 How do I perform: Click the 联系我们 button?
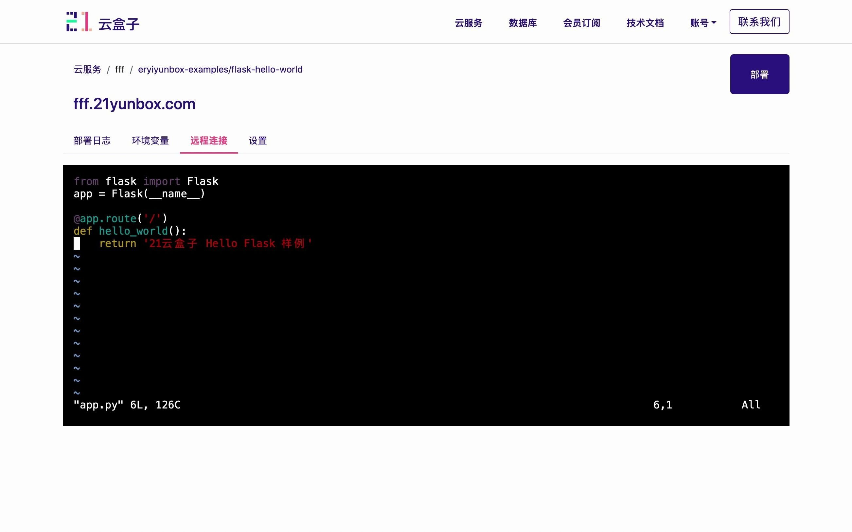pyautogui.click(x=759, y=22)
